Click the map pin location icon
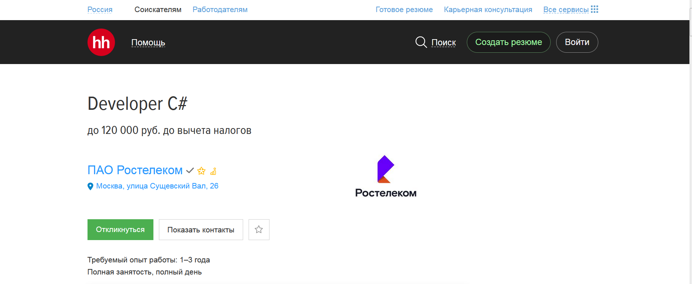This screenshot has height=284, width=692. pos(90,186)
